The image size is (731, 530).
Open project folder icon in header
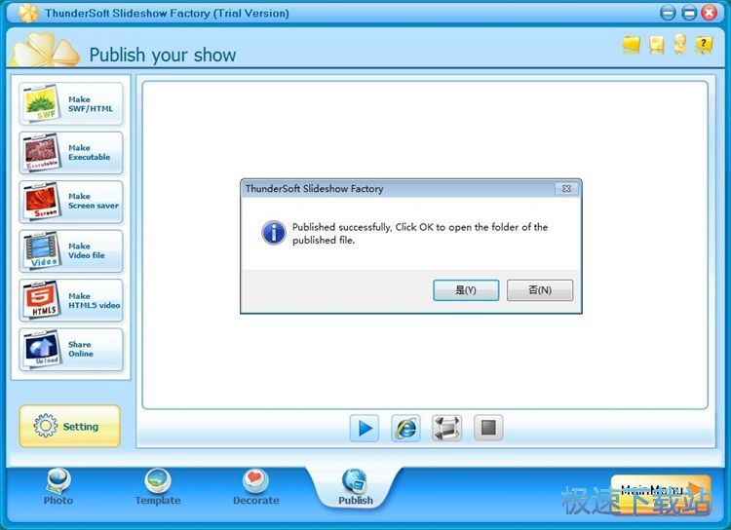(632, 45)
